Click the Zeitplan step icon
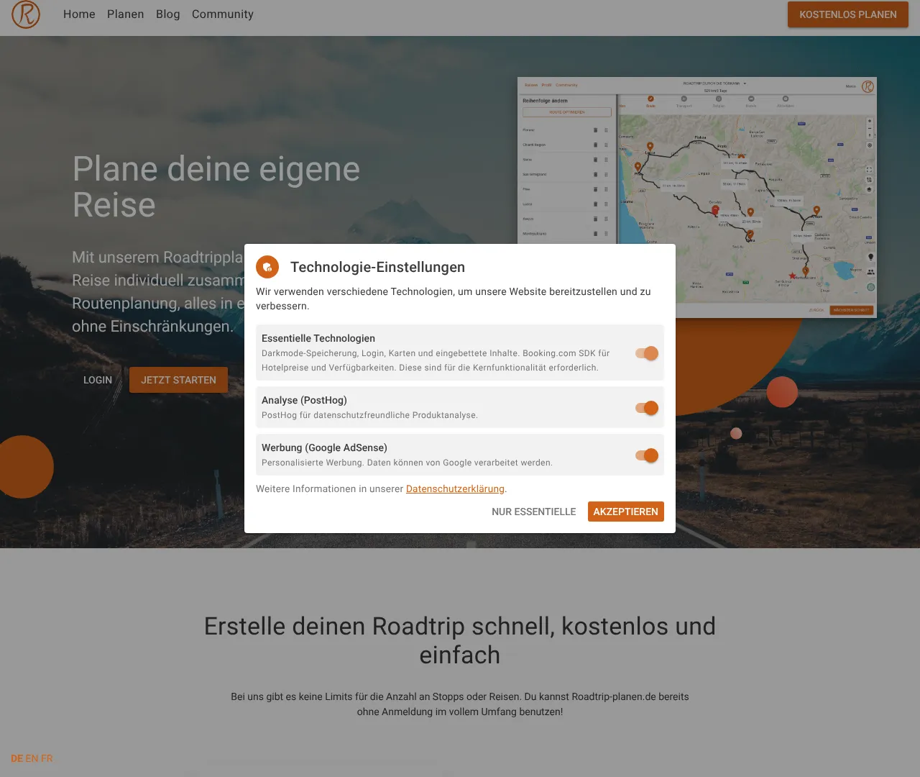The width and height of the screenshot is (920, 777). (718, 99)
